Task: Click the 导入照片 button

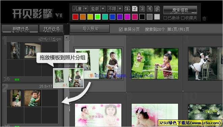Action: point(90,29)
